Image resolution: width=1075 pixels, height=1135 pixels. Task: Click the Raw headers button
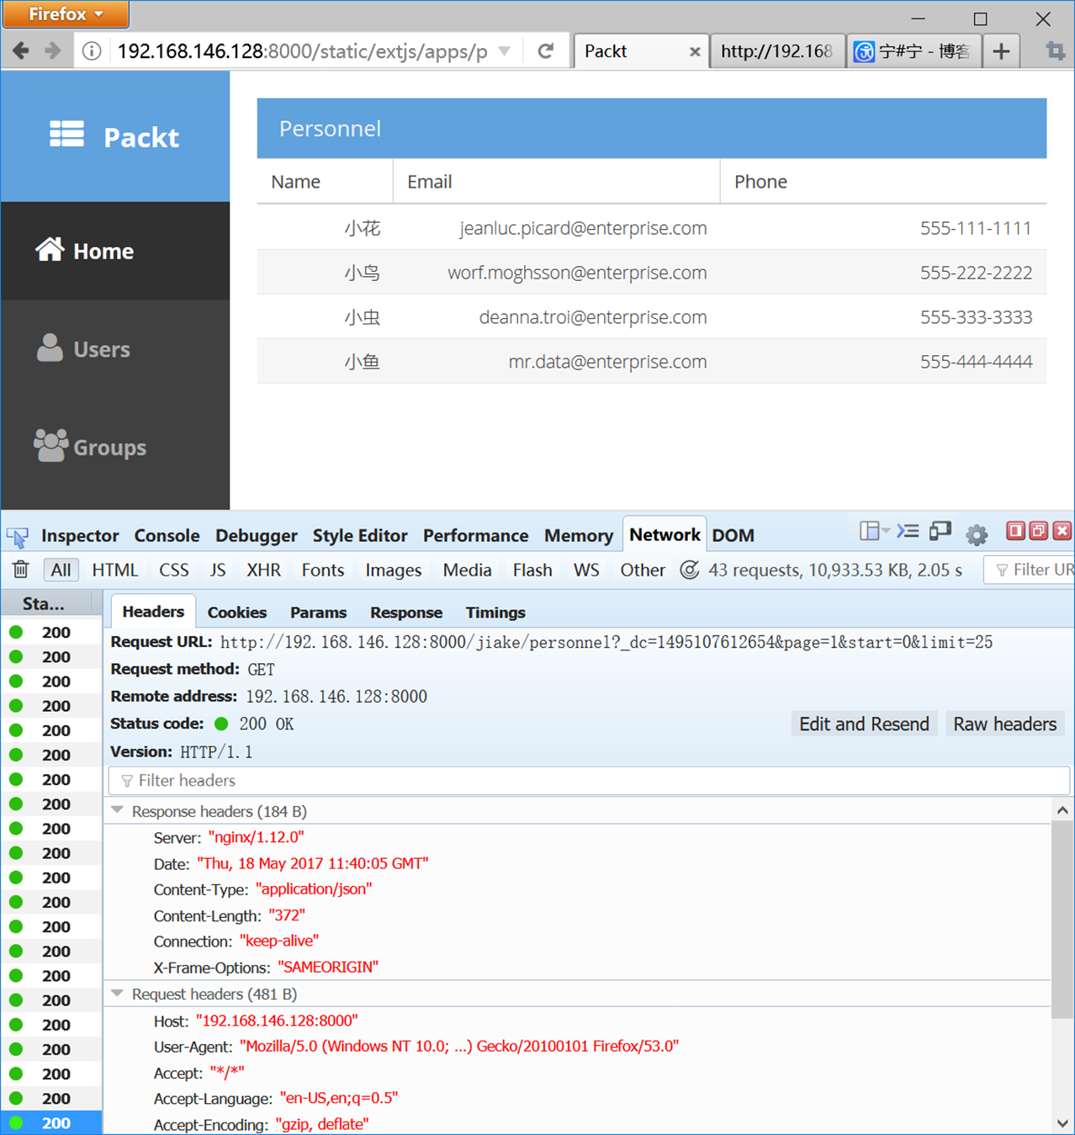1004,724
